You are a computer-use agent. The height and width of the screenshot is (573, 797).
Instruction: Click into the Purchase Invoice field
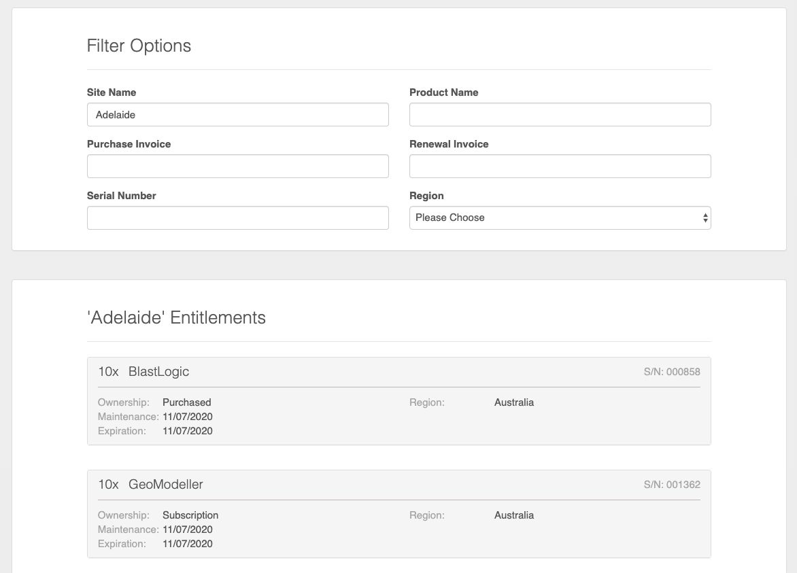click(237, 167)
